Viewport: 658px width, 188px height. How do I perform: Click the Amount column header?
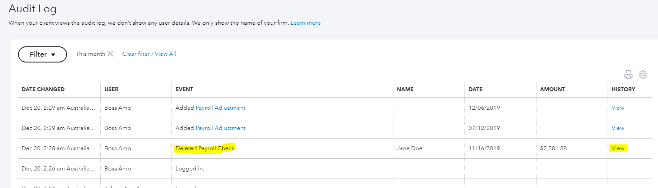552,90
